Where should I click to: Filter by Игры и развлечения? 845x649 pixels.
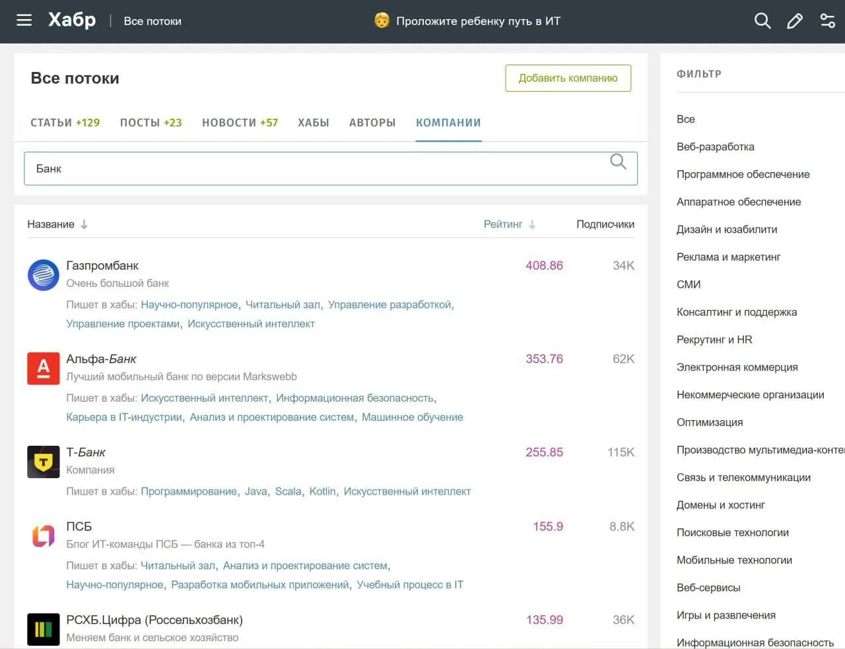point(726,615)
